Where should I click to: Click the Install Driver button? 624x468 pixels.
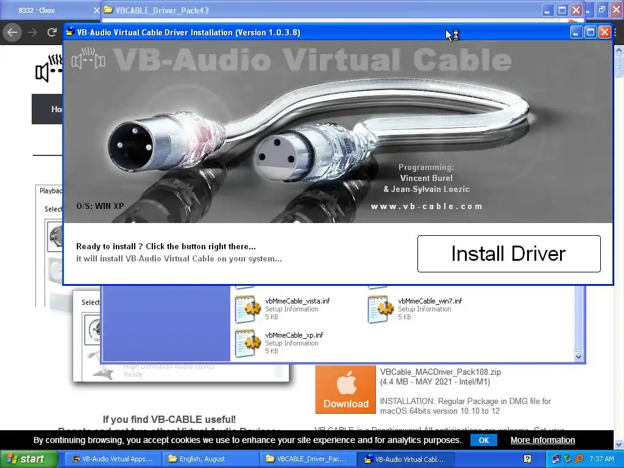(x=509, y=253)
